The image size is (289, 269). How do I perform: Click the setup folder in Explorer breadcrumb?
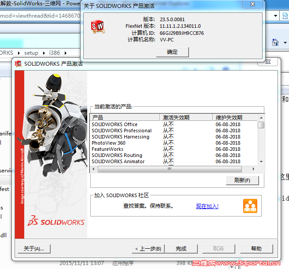(x=31, y=53)
